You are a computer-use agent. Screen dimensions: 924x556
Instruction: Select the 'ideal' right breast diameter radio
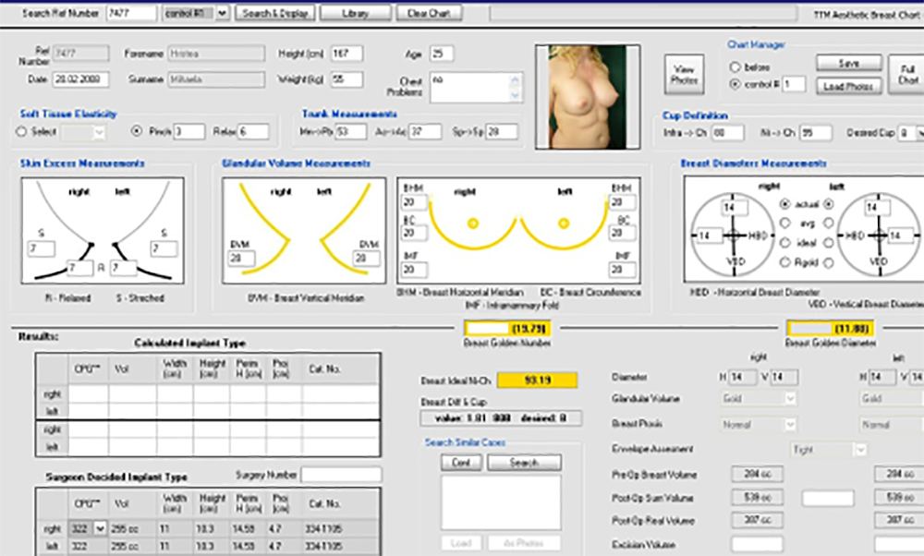point(785,242)
